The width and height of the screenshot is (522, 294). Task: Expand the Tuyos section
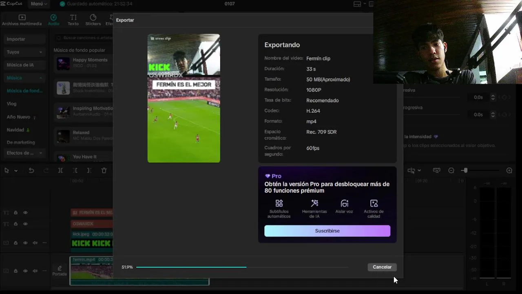pos(24,52)
